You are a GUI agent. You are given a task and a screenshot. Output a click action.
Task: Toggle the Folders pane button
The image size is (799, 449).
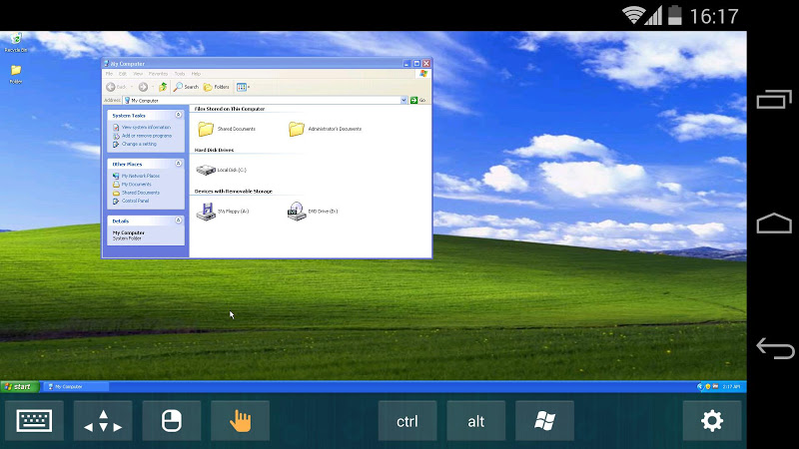(216, 87)
